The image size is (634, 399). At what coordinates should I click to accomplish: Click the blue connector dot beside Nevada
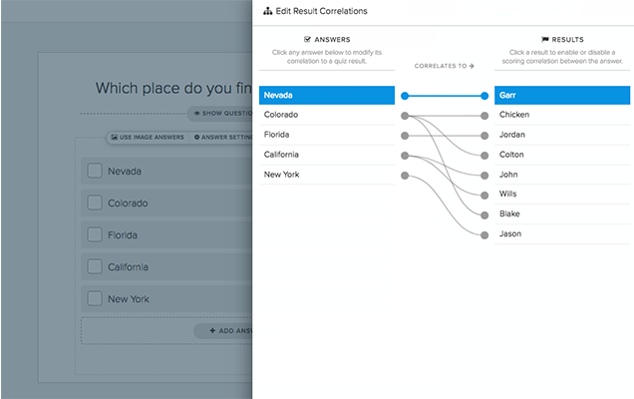pyautogui.click(x=405, y=96)
